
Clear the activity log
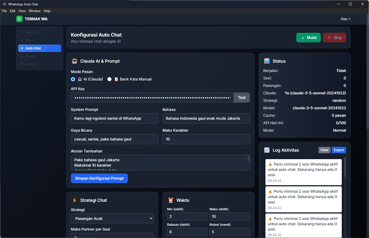[324, 150]
